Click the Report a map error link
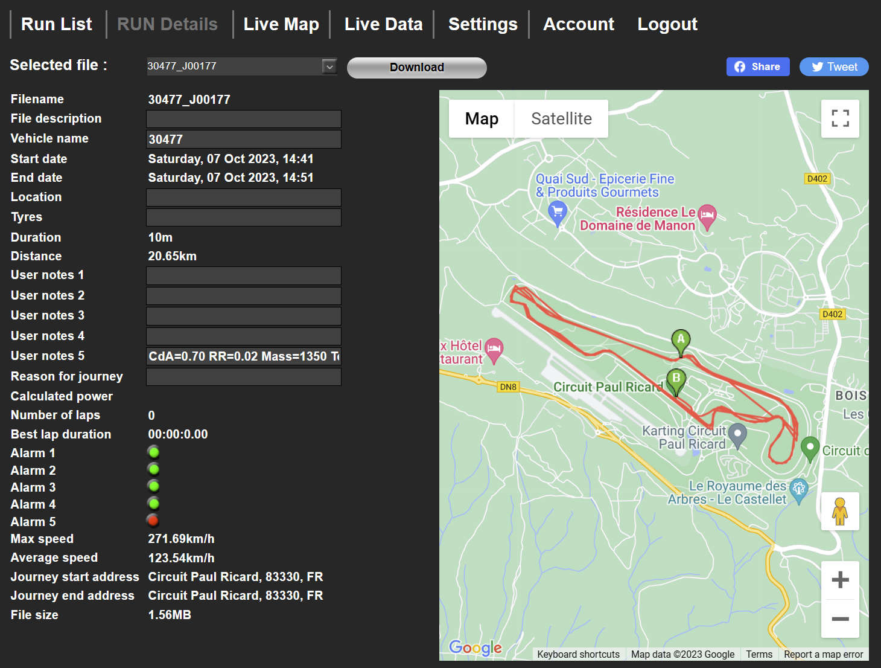Screen dimensions: 881x668 823,654
